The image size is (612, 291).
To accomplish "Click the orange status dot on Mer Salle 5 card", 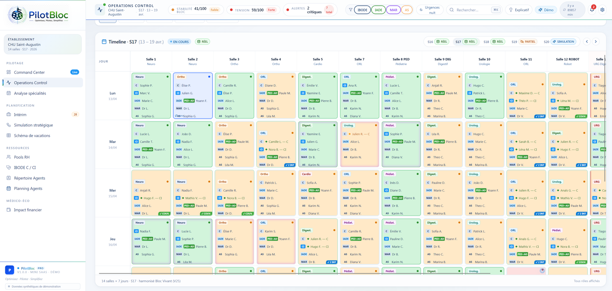I will (334, 174).
